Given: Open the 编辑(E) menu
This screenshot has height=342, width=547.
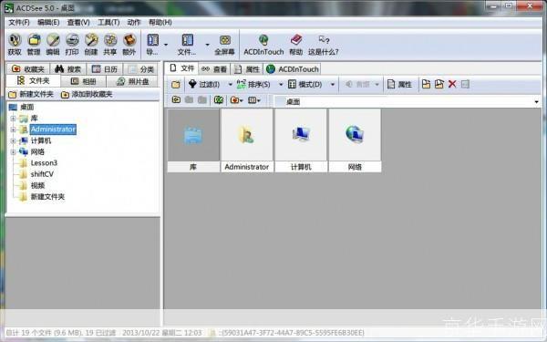Looking at the screenshot, I should click(48, 22).
